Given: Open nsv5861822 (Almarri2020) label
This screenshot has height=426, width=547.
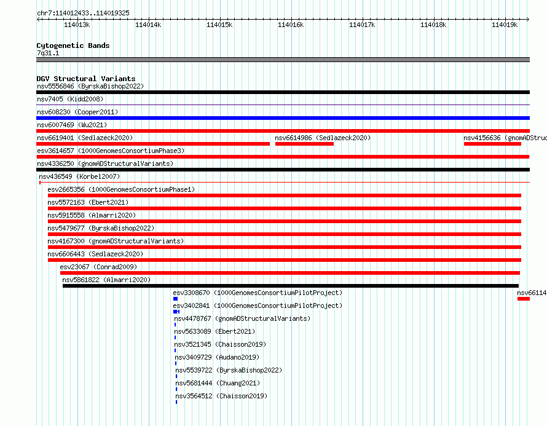Looking at the screenshot, I should pos(106,280).
